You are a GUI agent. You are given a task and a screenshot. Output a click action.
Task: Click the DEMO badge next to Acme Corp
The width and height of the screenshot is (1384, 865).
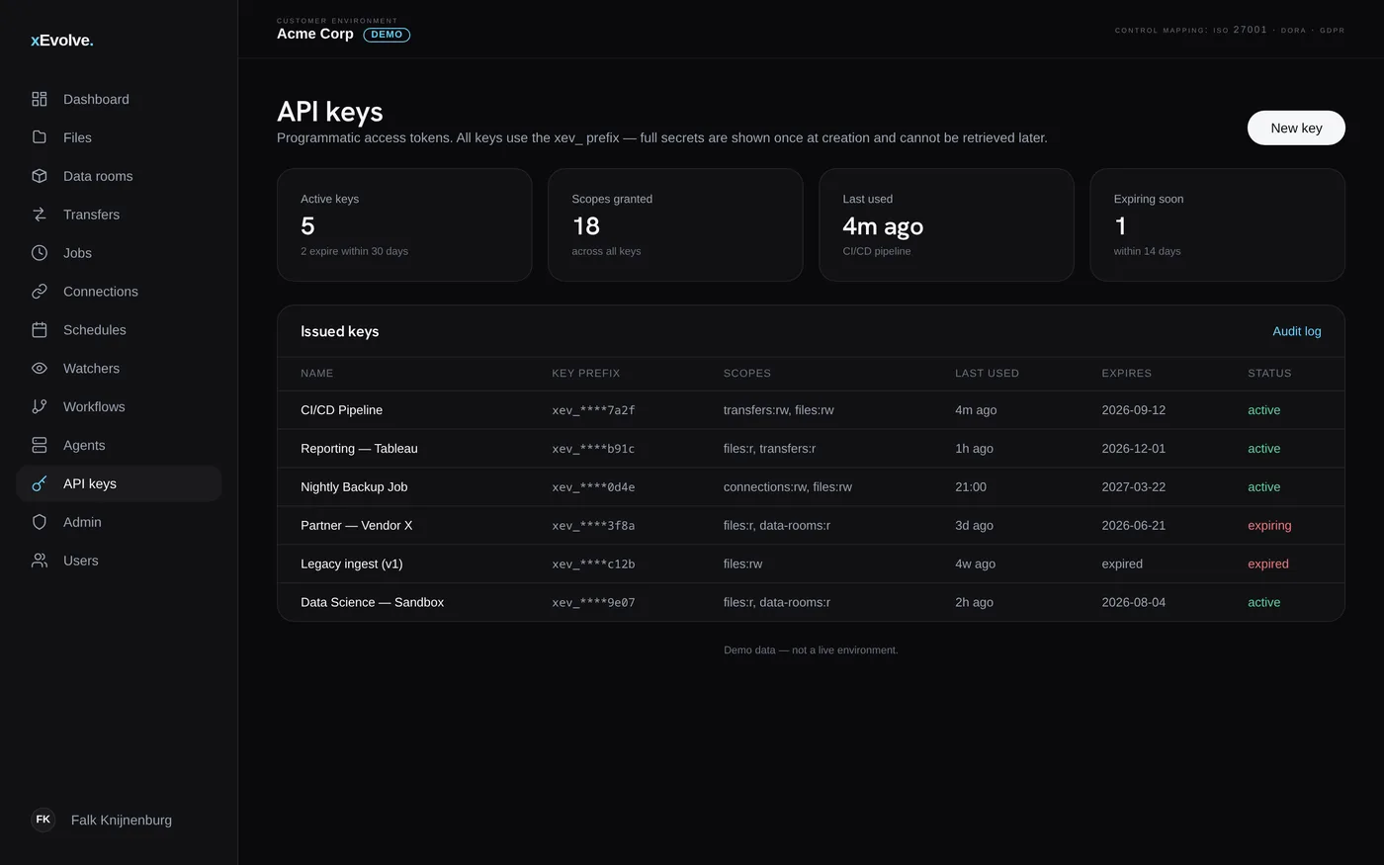[387, 35]
